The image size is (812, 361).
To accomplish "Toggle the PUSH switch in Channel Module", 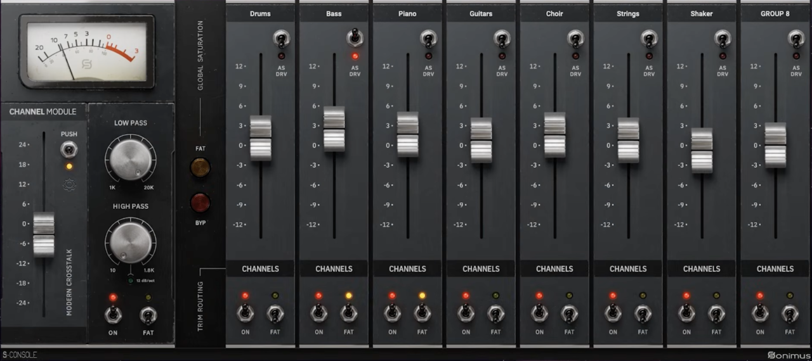I will [69, 150].
